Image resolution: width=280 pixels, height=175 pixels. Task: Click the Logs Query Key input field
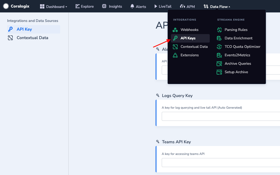pos(221,116)
